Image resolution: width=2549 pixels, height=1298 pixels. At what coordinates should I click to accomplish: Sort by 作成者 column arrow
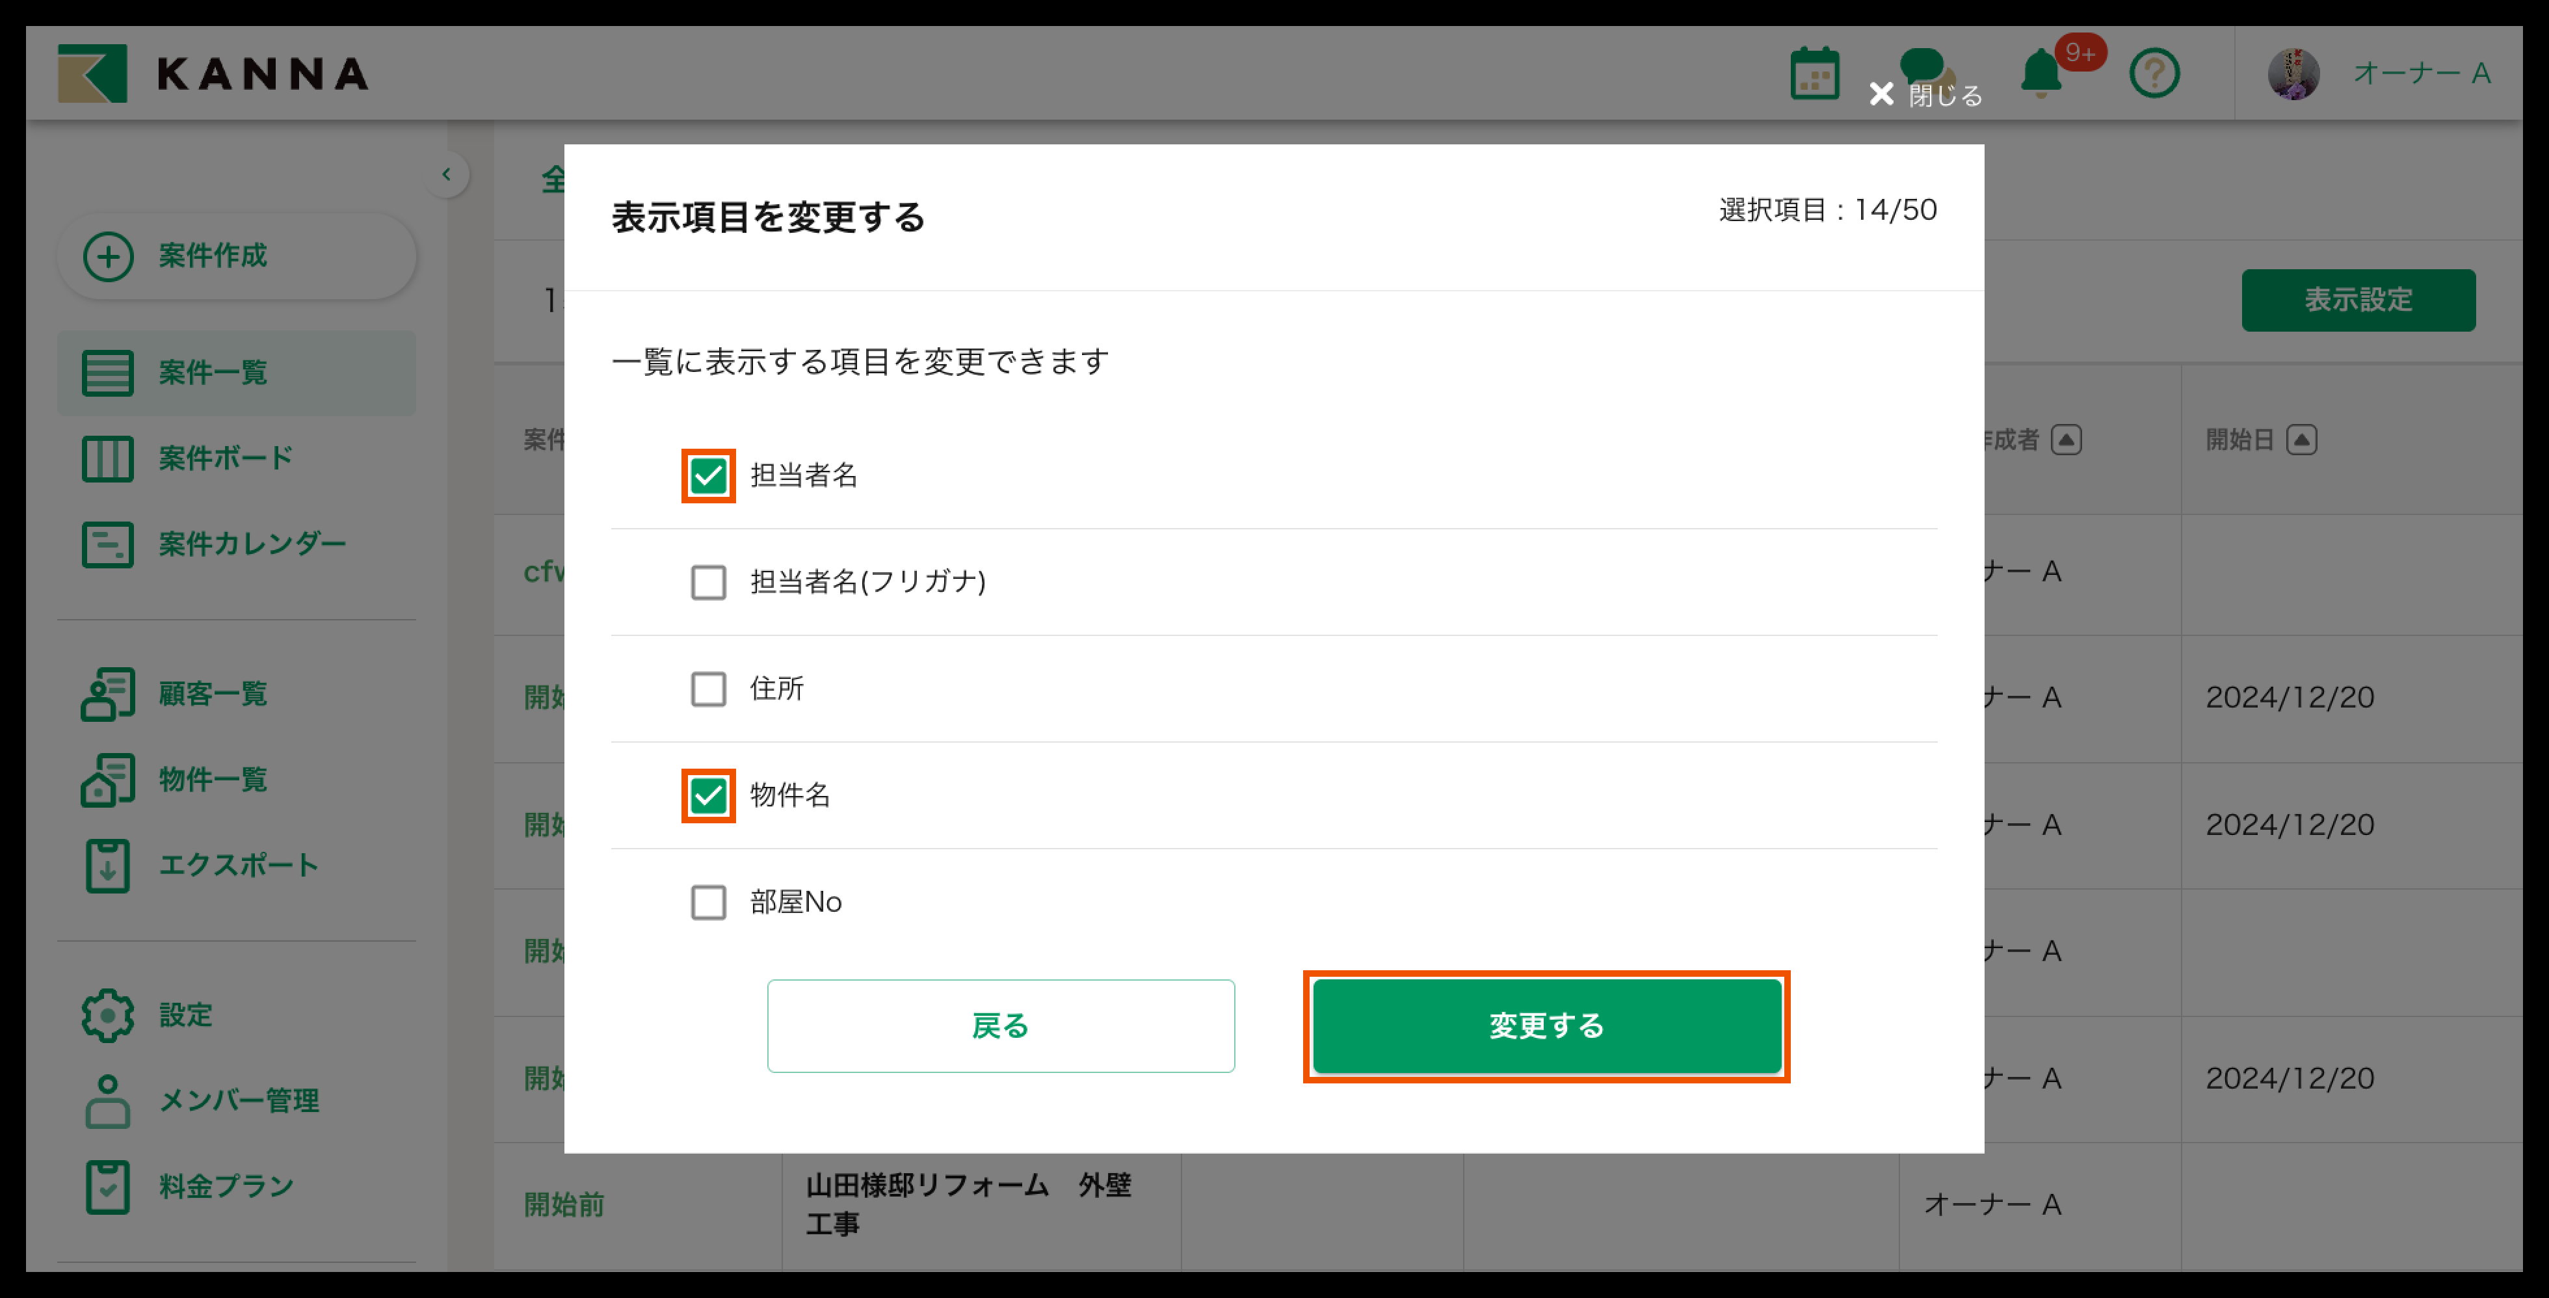click(x=2065, y=440)
